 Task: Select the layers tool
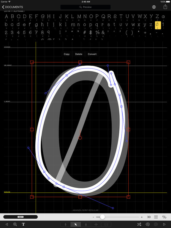point(106,224)
